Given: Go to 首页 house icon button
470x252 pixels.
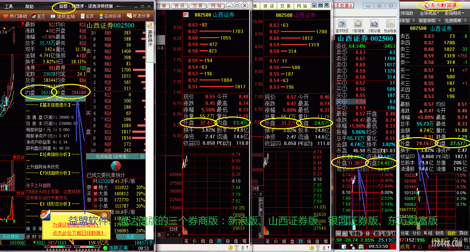Looking at the screenshot, I should pyautogui.click(x=39, y=16).
